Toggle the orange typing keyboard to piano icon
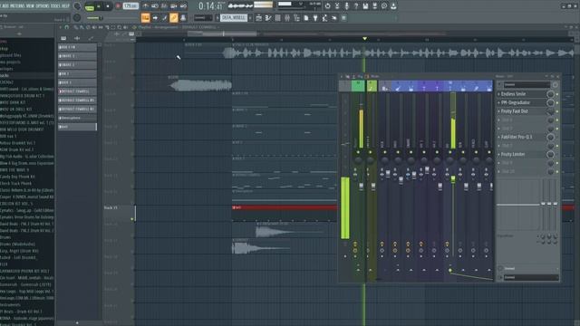This screenshot has height=326, width=580. (145, 18)
